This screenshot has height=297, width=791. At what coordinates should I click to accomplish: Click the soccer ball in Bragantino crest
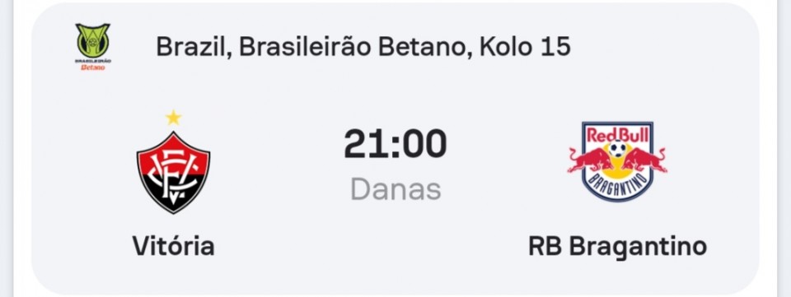click(x=617, y=149)
